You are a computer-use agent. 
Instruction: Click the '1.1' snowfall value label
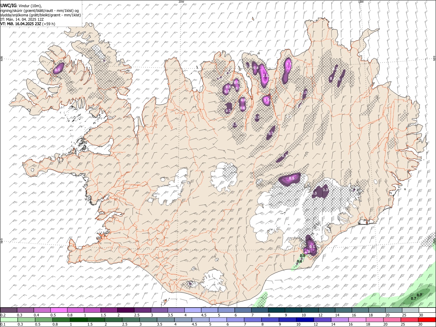tap(289, 64)
